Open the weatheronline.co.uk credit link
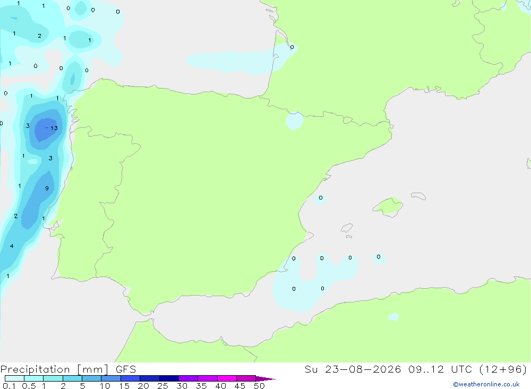531x389 pixels. click(x=486, y=384)
